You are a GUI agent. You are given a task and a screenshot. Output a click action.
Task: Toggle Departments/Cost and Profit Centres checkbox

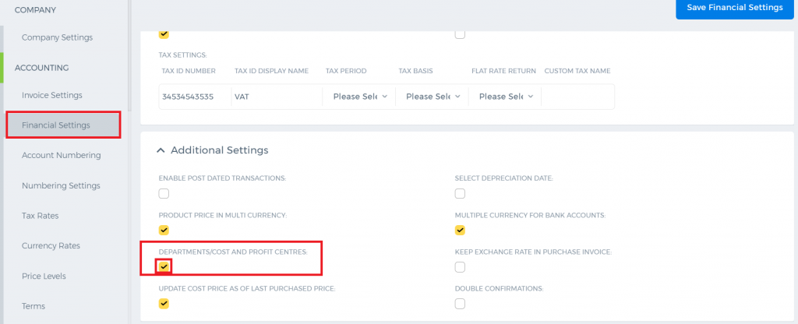[x=164, y=267]
